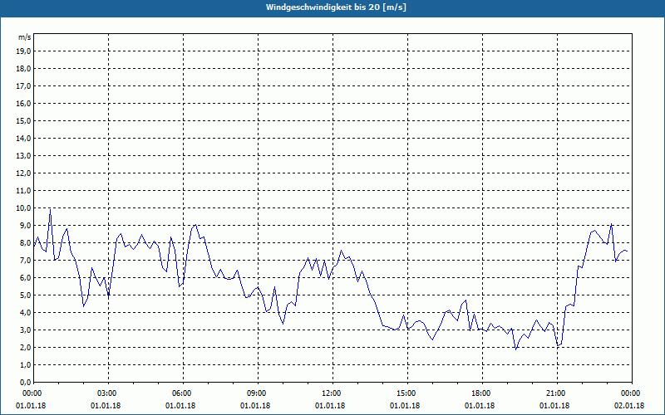The image size is (665, 415).
Task: Click the 0,0 y-axis label
Action: pyautogui.click(x=25, y=383)
